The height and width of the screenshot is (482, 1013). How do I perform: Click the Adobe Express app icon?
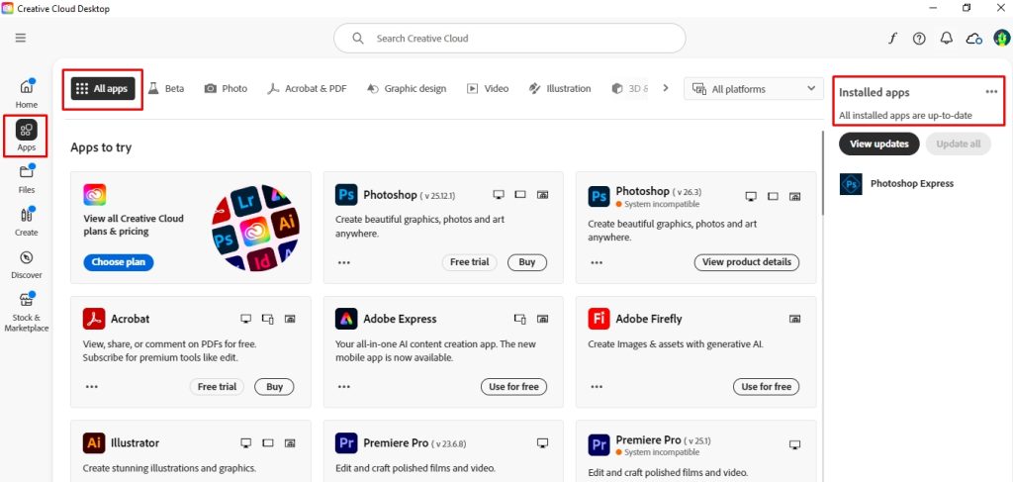coord(346,319)
